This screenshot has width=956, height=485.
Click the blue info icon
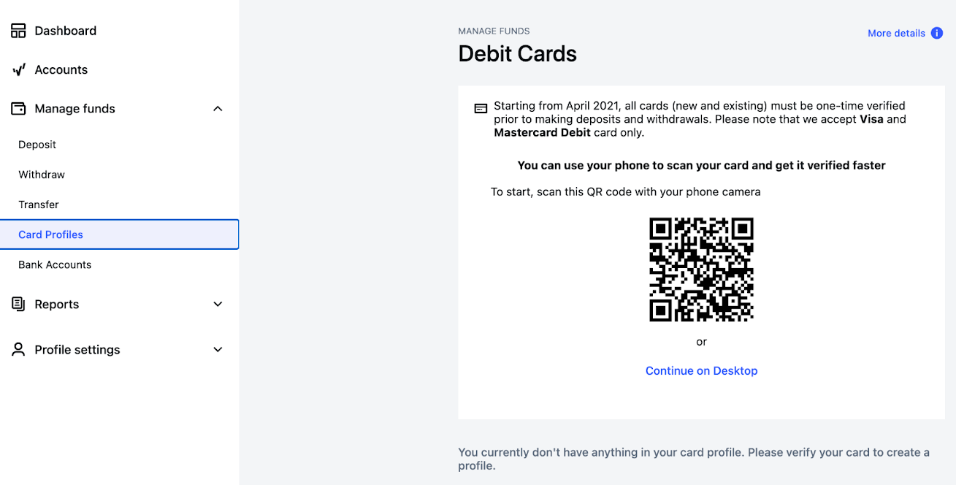click(937, 33)
